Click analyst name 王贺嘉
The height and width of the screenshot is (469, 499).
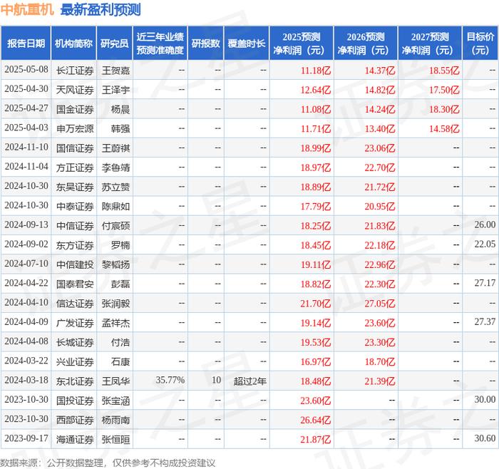(x=115, y=71)
